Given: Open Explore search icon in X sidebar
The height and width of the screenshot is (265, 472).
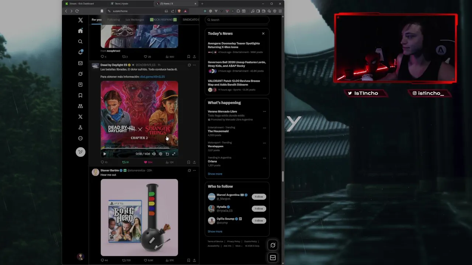Looking at the screenshot, I should coord(80,42).
